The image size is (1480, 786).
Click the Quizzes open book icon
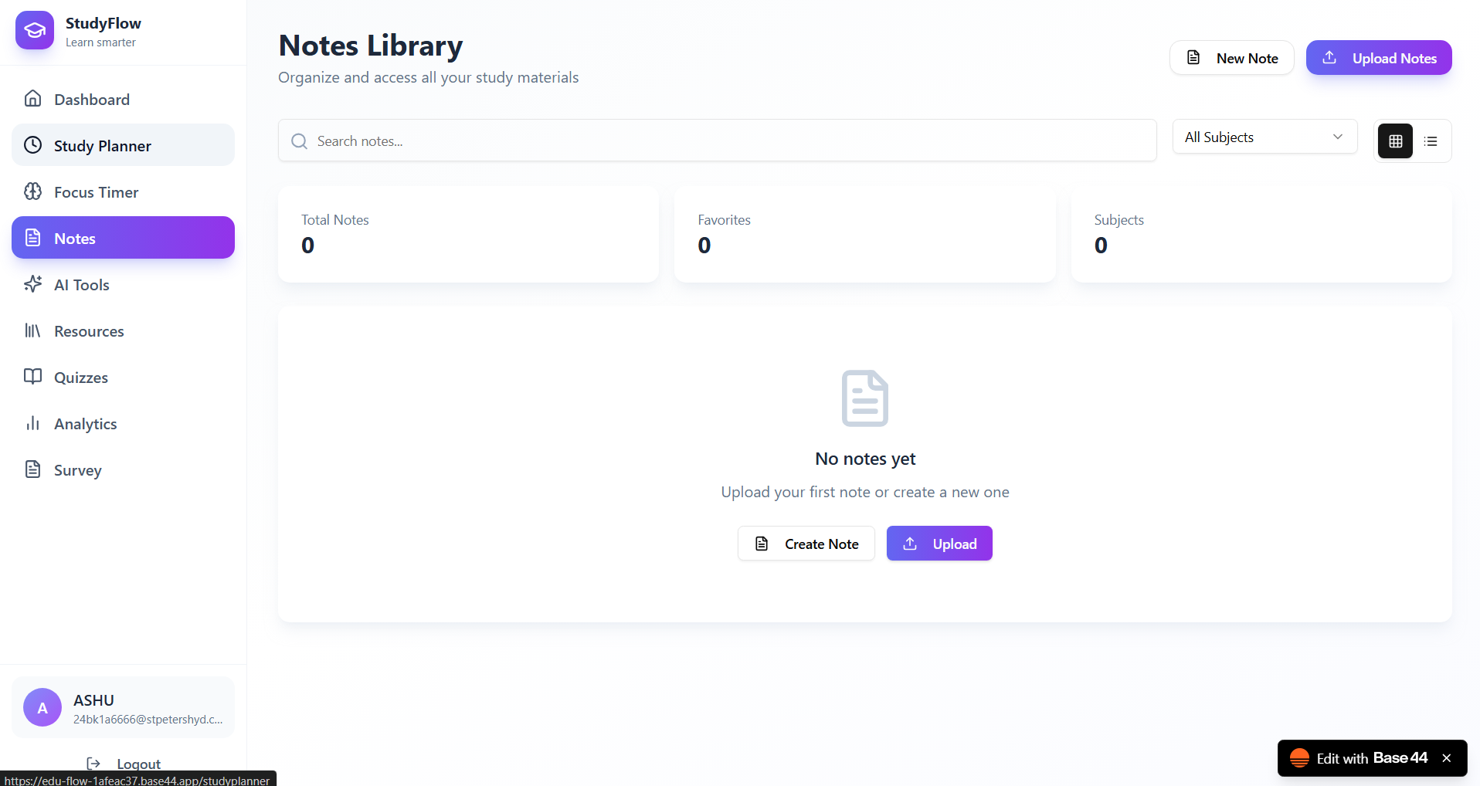(x=32, y=376)
